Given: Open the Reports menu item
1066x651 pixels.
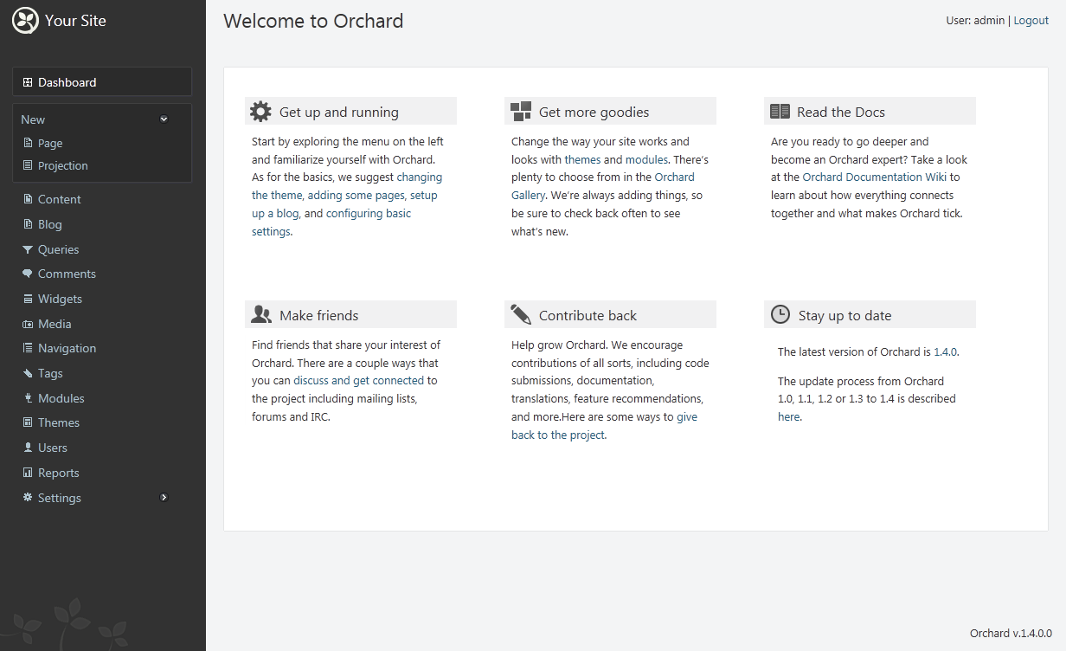Looking at the screenshot, I should click(58, 473).
